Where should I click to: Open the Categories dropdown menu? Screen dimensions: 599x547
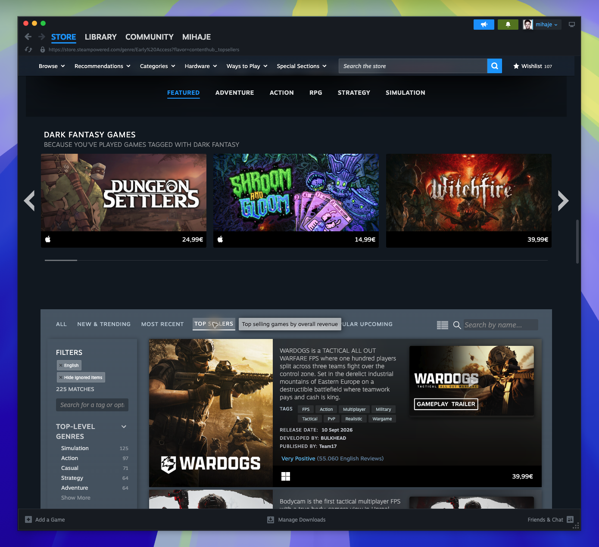coord(158,66)
